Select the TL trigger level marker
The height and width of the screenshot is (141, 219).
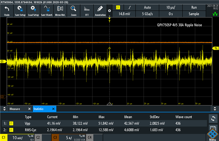point(215,48)
